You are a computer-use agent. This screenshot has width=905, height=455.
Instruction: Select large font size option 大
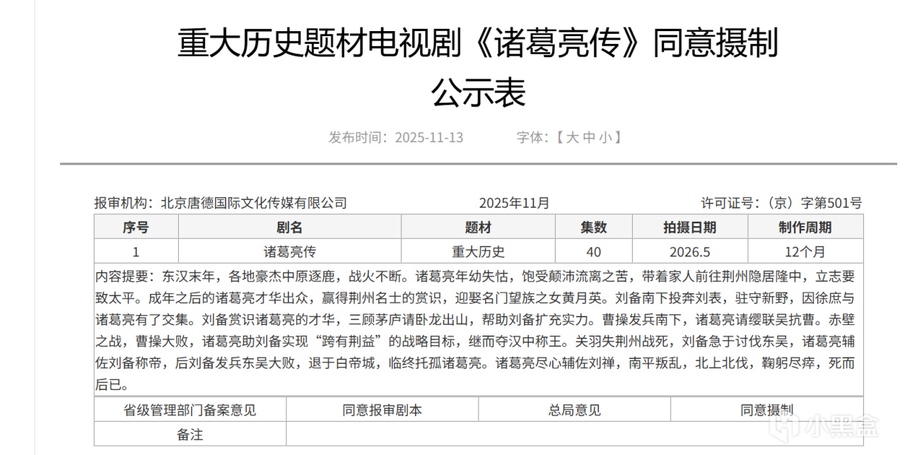tap(573, 137)
